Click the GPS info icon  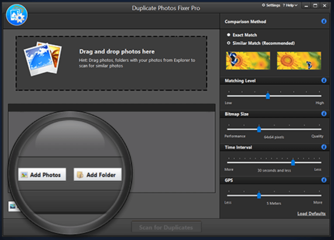pyautogui.click(x=324, y=179)
